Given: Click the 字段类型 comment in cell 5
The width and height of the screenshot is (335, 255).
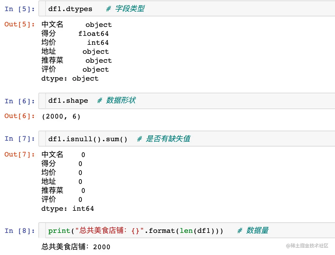Looking at the screenshot, I should (x=125, y=9).
